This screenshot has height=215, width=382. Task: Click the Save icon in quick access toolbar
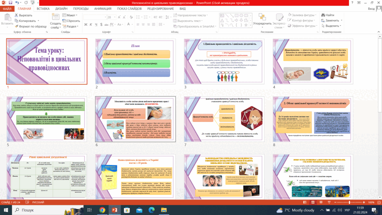point(11,3)
